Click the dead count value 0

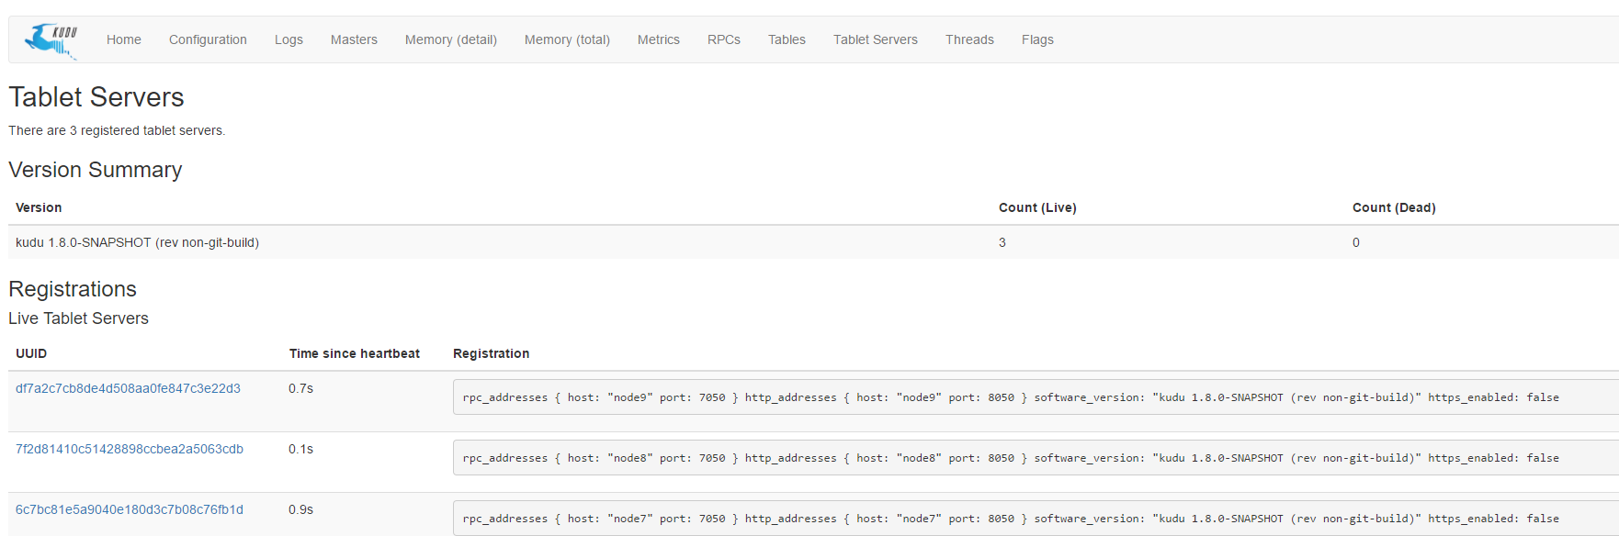[1356, 242]
